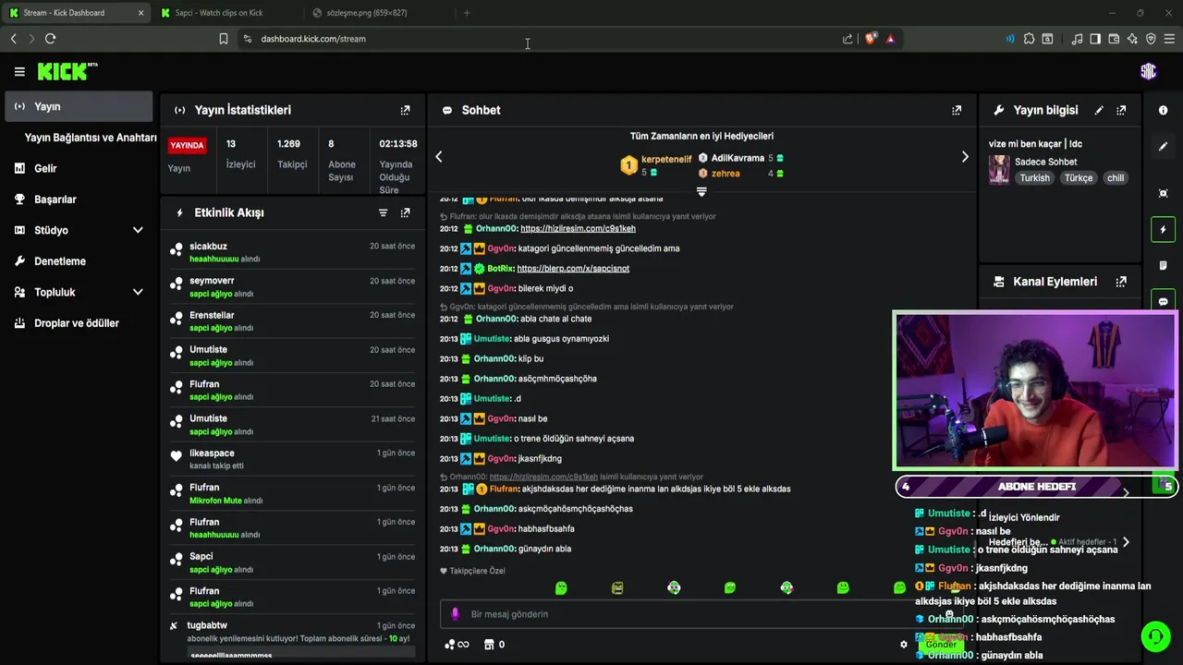Switch to sözleşme.png browser tab
This screenshot has width=1183, height=665.
coord(379,13)
